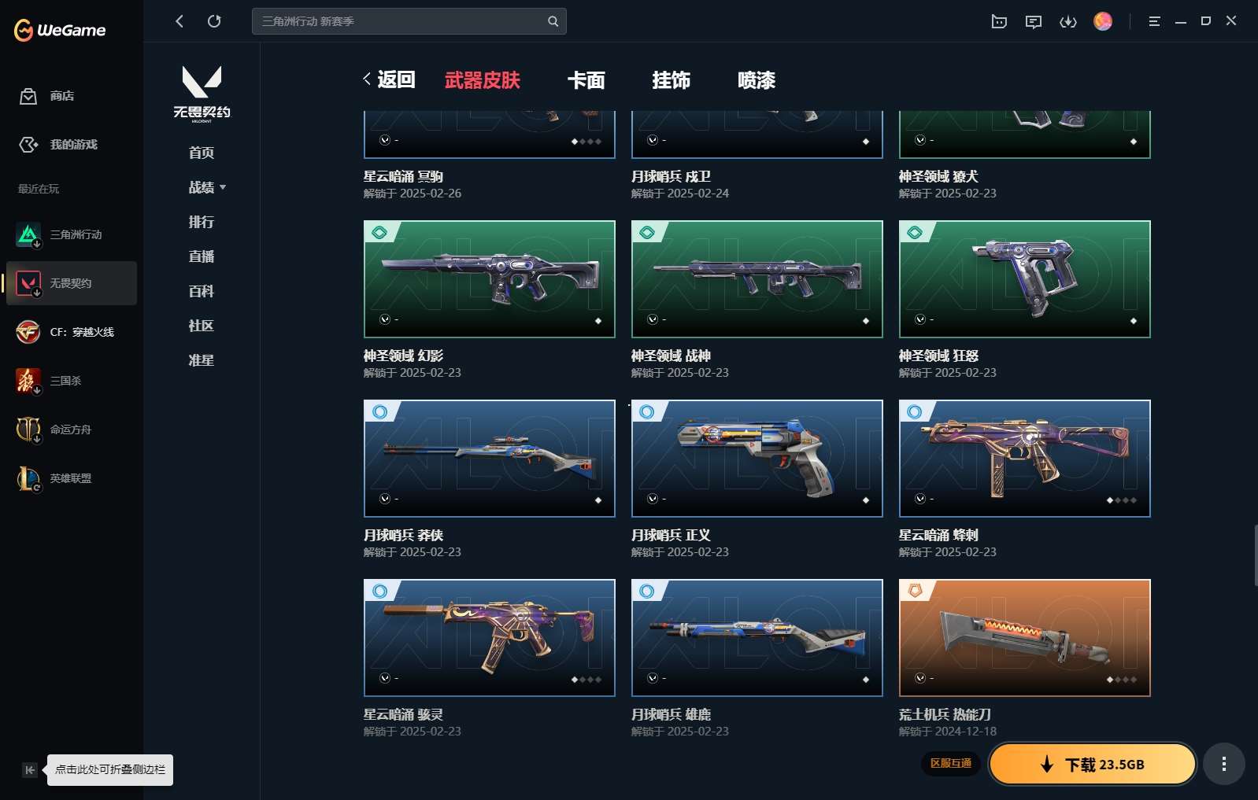Expand the chevron on 月球哨兵 正义 card
Image resolution: width=1258 pixels, height=800 pixels.
(x=653, y=499)
